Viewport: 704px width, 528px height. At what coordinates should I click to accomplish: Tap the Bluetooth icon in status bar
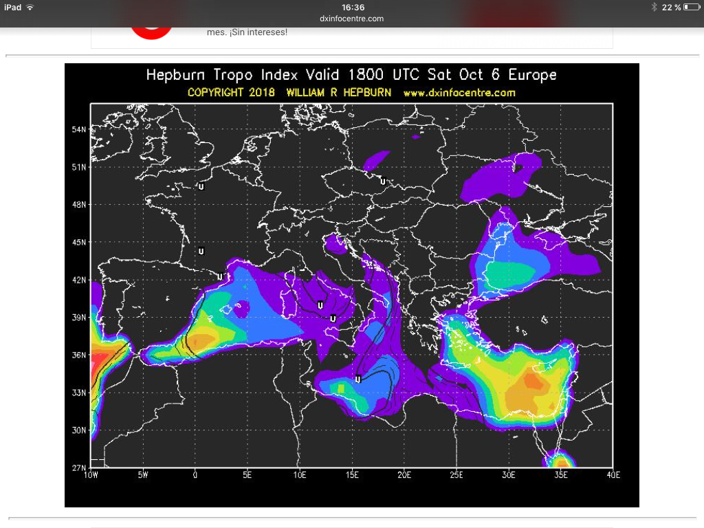pos(654,7)
